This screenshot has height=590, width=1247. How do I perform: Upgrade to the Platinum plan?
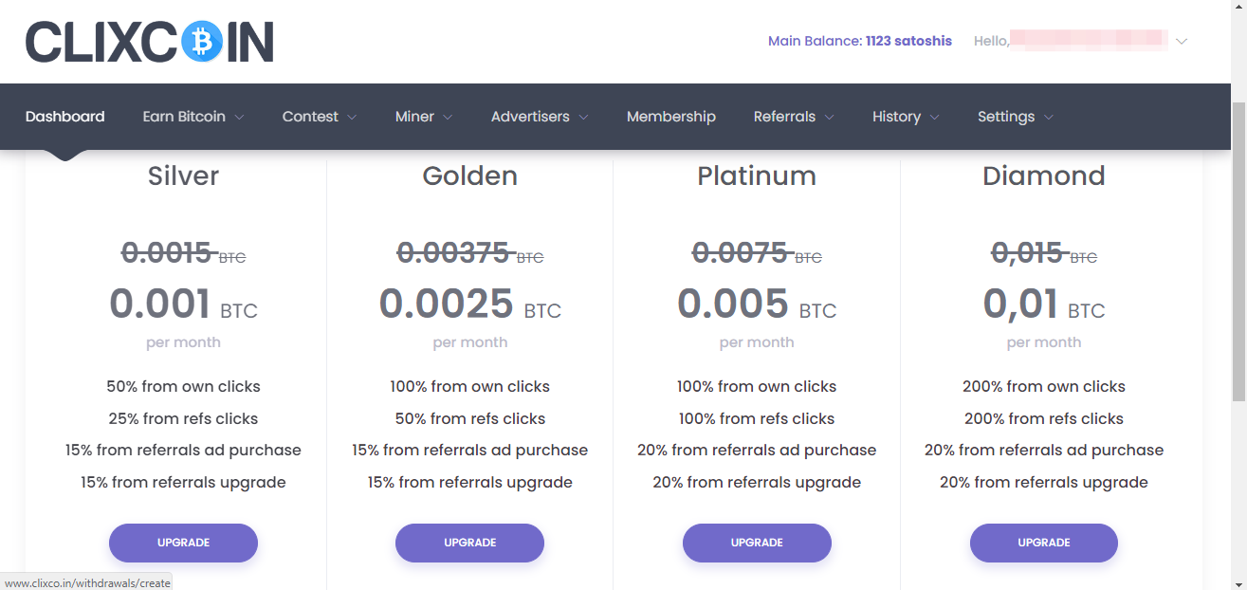pyautogui.click(x=757, y=543)
